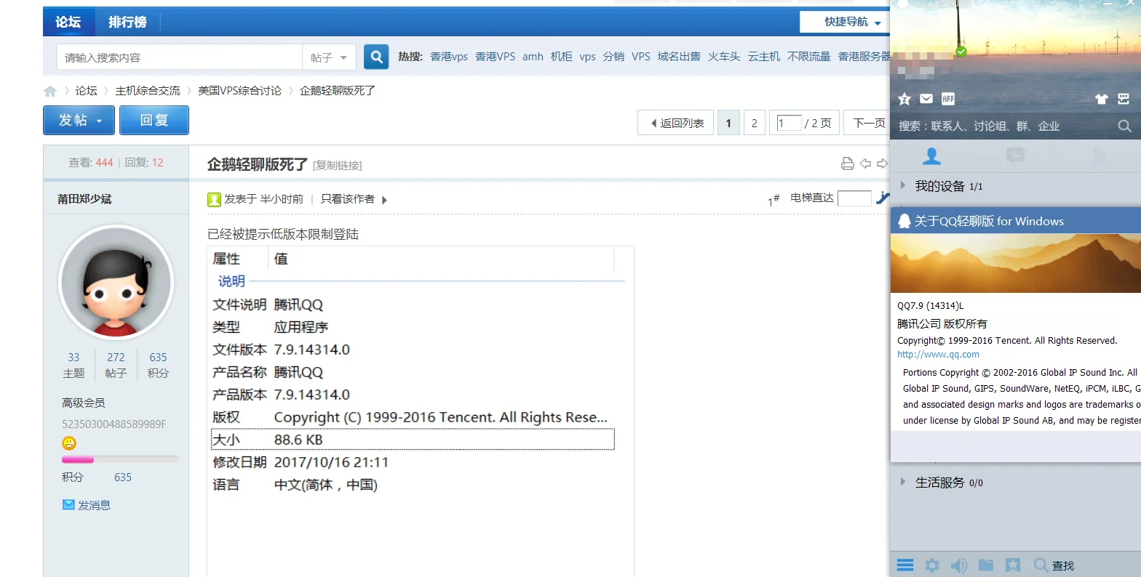1141x577 pixels.
Task: Click 查找 find button in QQ bottom bar
Action: pyautogui.click(x=1054, y=565)
